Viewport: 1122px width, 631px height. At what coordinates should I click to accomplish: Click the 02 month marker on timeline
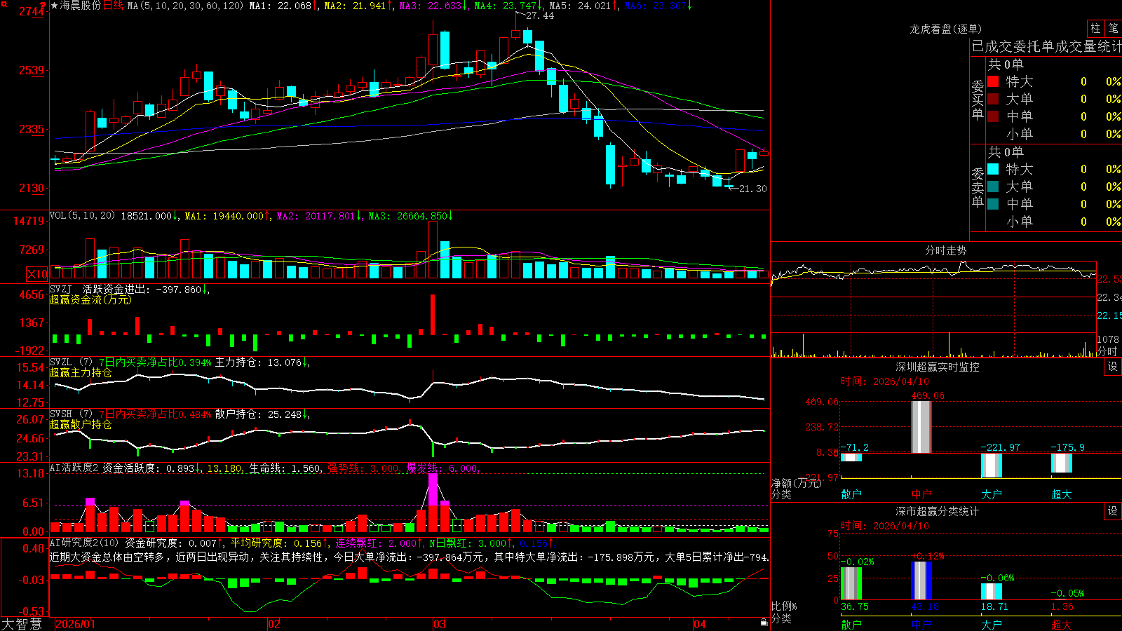(274, 624)
